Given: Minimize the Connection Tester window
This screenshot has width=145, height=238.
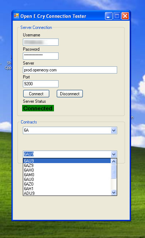Looking at the screenshot, I should click(109, 16).
